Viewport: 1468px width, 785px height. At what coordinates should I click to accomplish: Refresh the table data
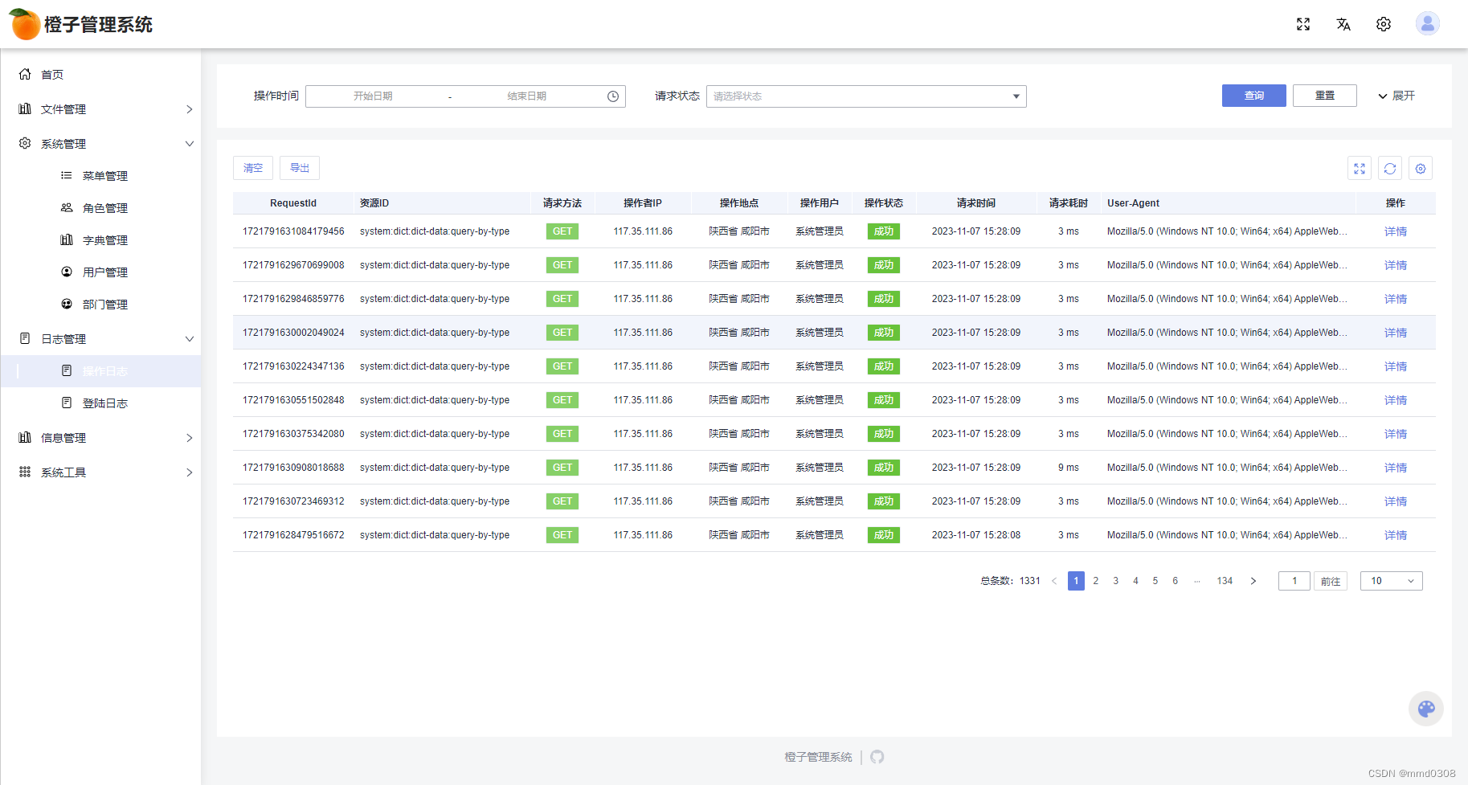(1390, 169)
